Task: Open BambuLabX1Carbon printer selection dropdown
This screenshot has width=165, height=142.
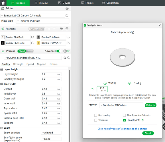Action: pyautogui.click(x=121, y=105)
